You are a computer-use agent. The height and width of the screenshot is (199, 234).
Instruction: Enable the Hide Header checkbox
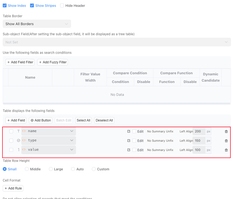click(62, 5)
